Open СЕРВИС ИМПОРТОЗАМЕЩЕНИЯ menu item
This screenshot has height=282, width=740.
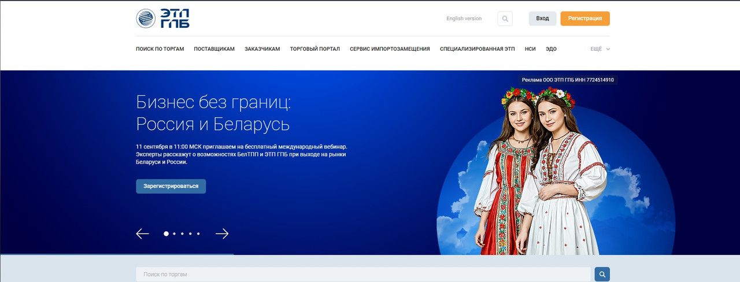point(390,49)
